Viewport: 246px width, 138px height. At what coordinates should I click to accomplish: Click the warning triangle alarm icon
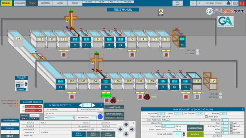(160, 11)
